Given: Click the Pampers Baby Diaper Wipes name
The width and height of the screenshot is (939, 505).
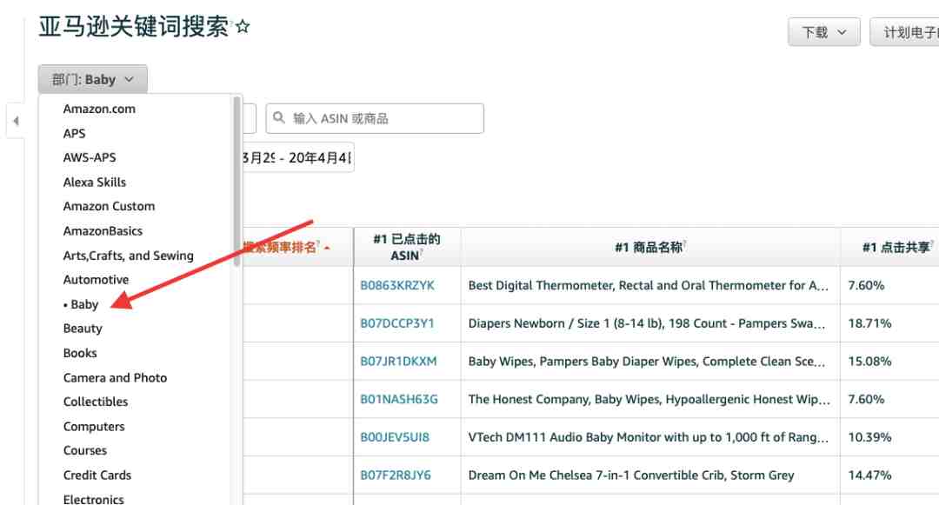Looking at the screenshot, I should [x=647, y=362].
